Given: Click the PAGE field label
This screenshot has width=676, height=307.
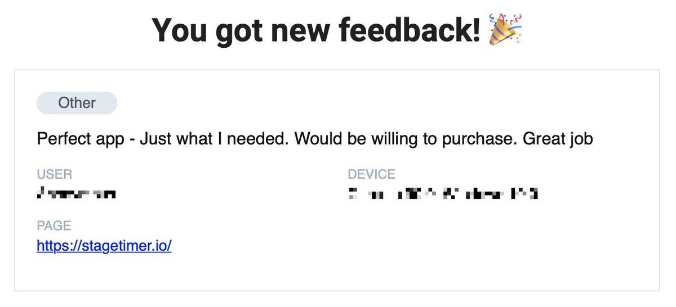Looking at the screenshot, I should pyautogui.click(x=54, y=226).
